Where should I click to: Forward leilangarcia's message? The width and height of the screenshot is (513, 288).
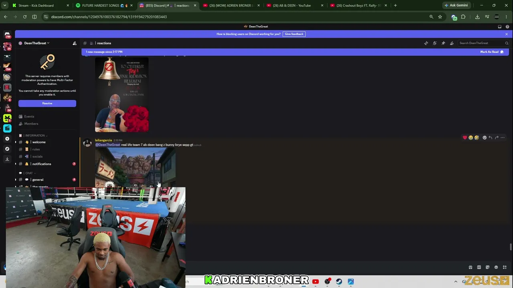point(497,138)
